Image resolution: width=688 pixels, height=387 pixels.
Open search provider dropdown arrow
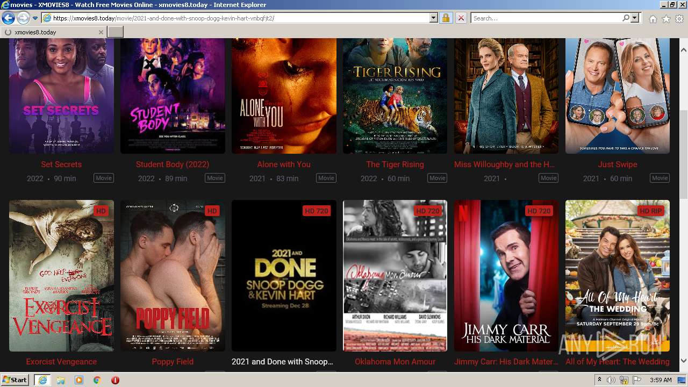(635, 18)
